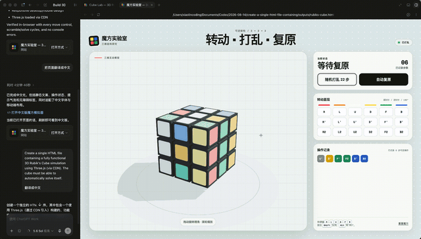The height and width of the screenshot is (239, 421).
Task: Click the L' move button
Action: click(x=339, y=122)
